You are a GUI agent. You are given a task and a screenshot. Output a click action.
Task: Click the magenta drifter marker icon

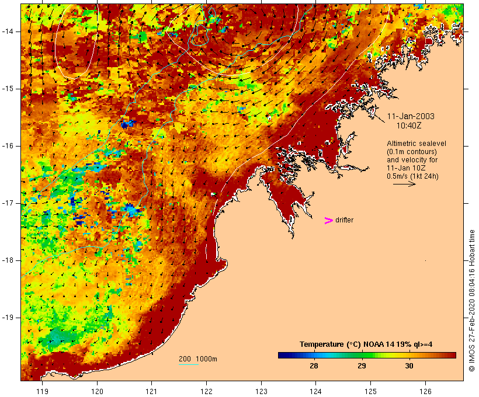coord(328,221)
